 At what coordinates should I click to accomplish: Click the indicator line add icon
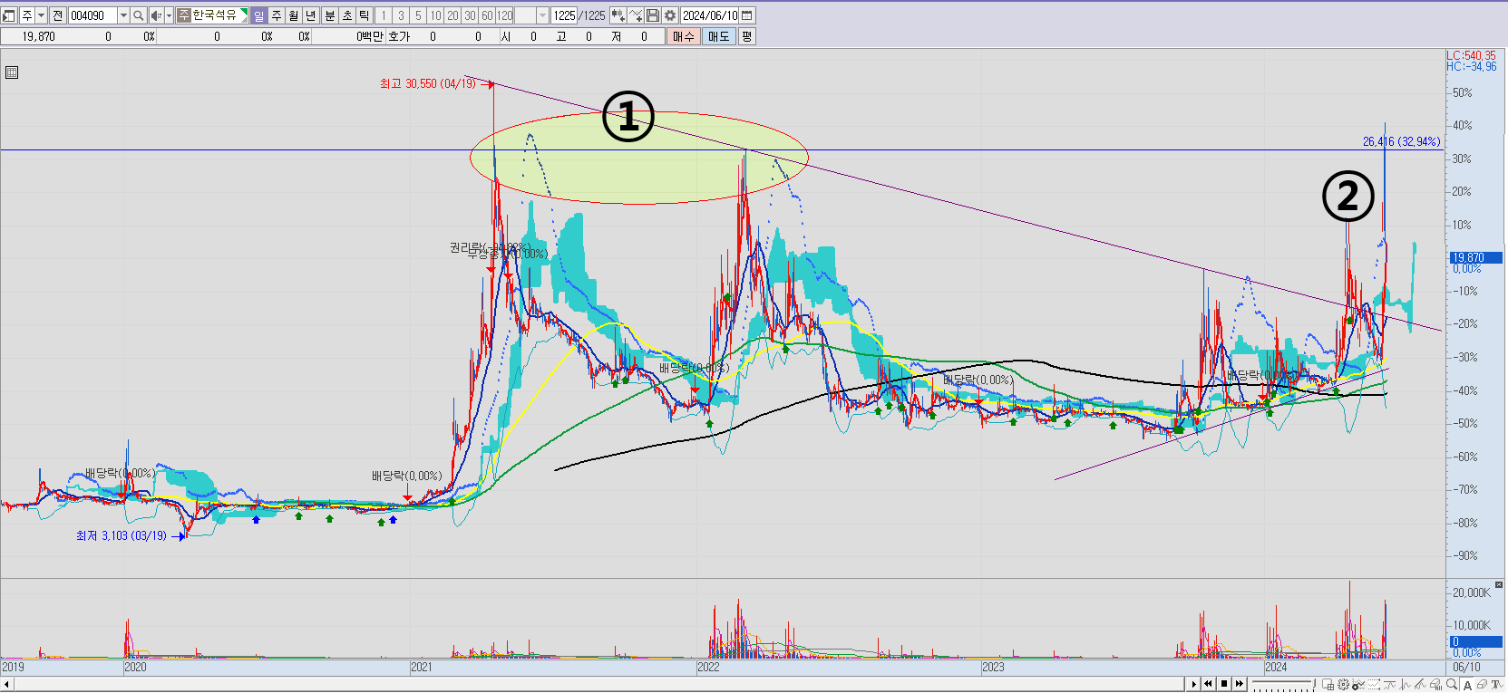coord(636,15)
